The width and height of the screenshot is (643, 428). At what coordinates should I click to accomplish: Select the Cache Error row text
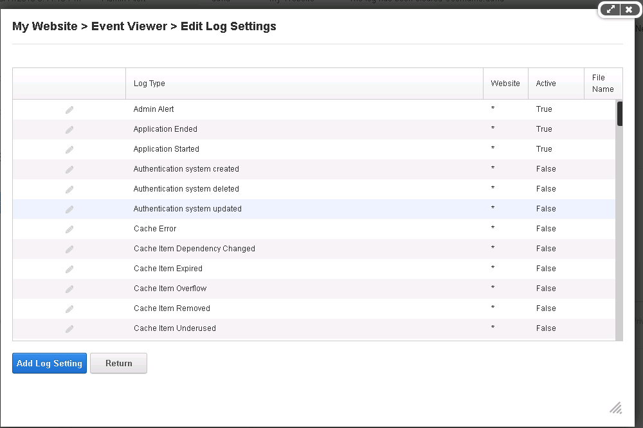(x=155, y=229)
